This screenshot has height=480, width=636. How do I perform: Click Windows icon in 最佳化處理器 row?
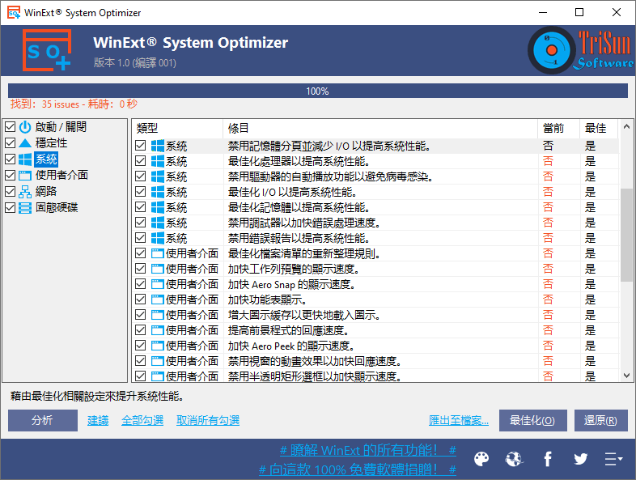pos(158,161)
